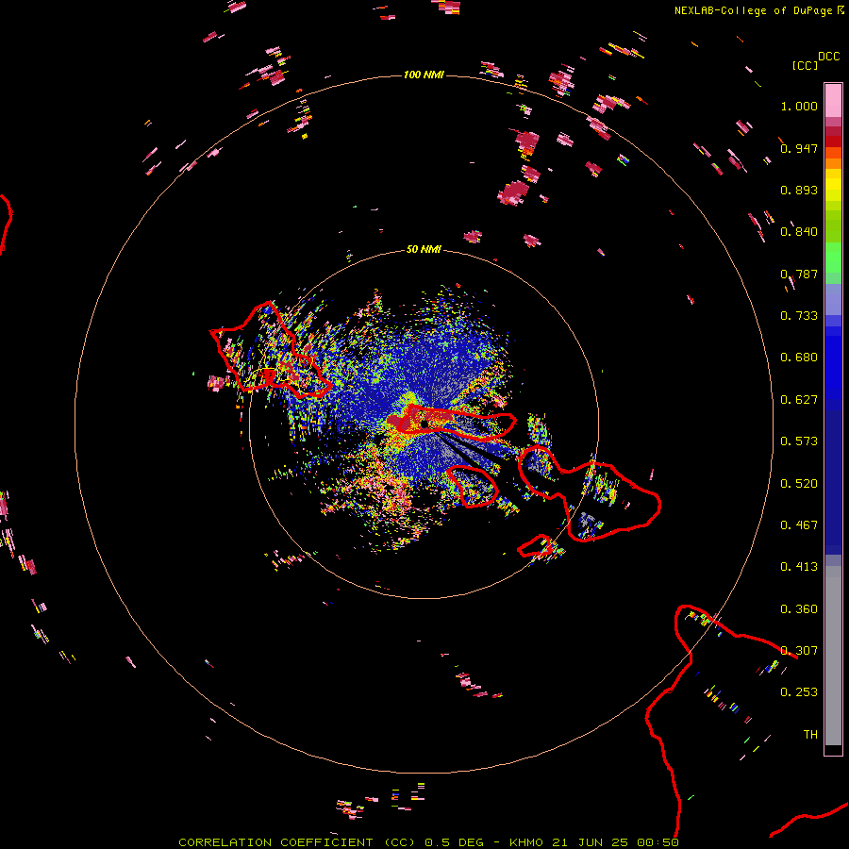The height and width of the screenshot is (849, 849).
Task: Click the 0.253 scale value
Action: [799, 692]
